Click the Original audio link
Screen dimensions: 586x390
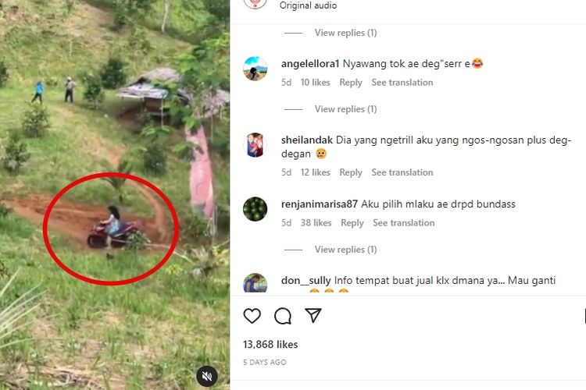coord(308,5)
